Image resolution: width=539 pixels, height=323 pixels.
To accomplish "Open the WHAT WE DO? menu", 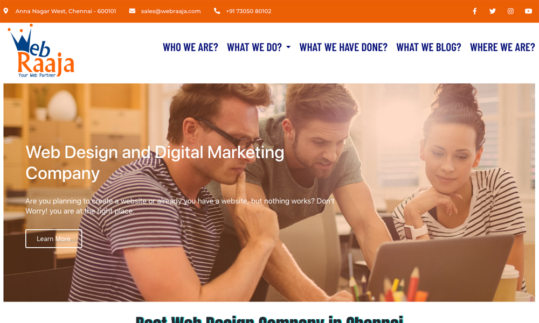I will point(254,47).
